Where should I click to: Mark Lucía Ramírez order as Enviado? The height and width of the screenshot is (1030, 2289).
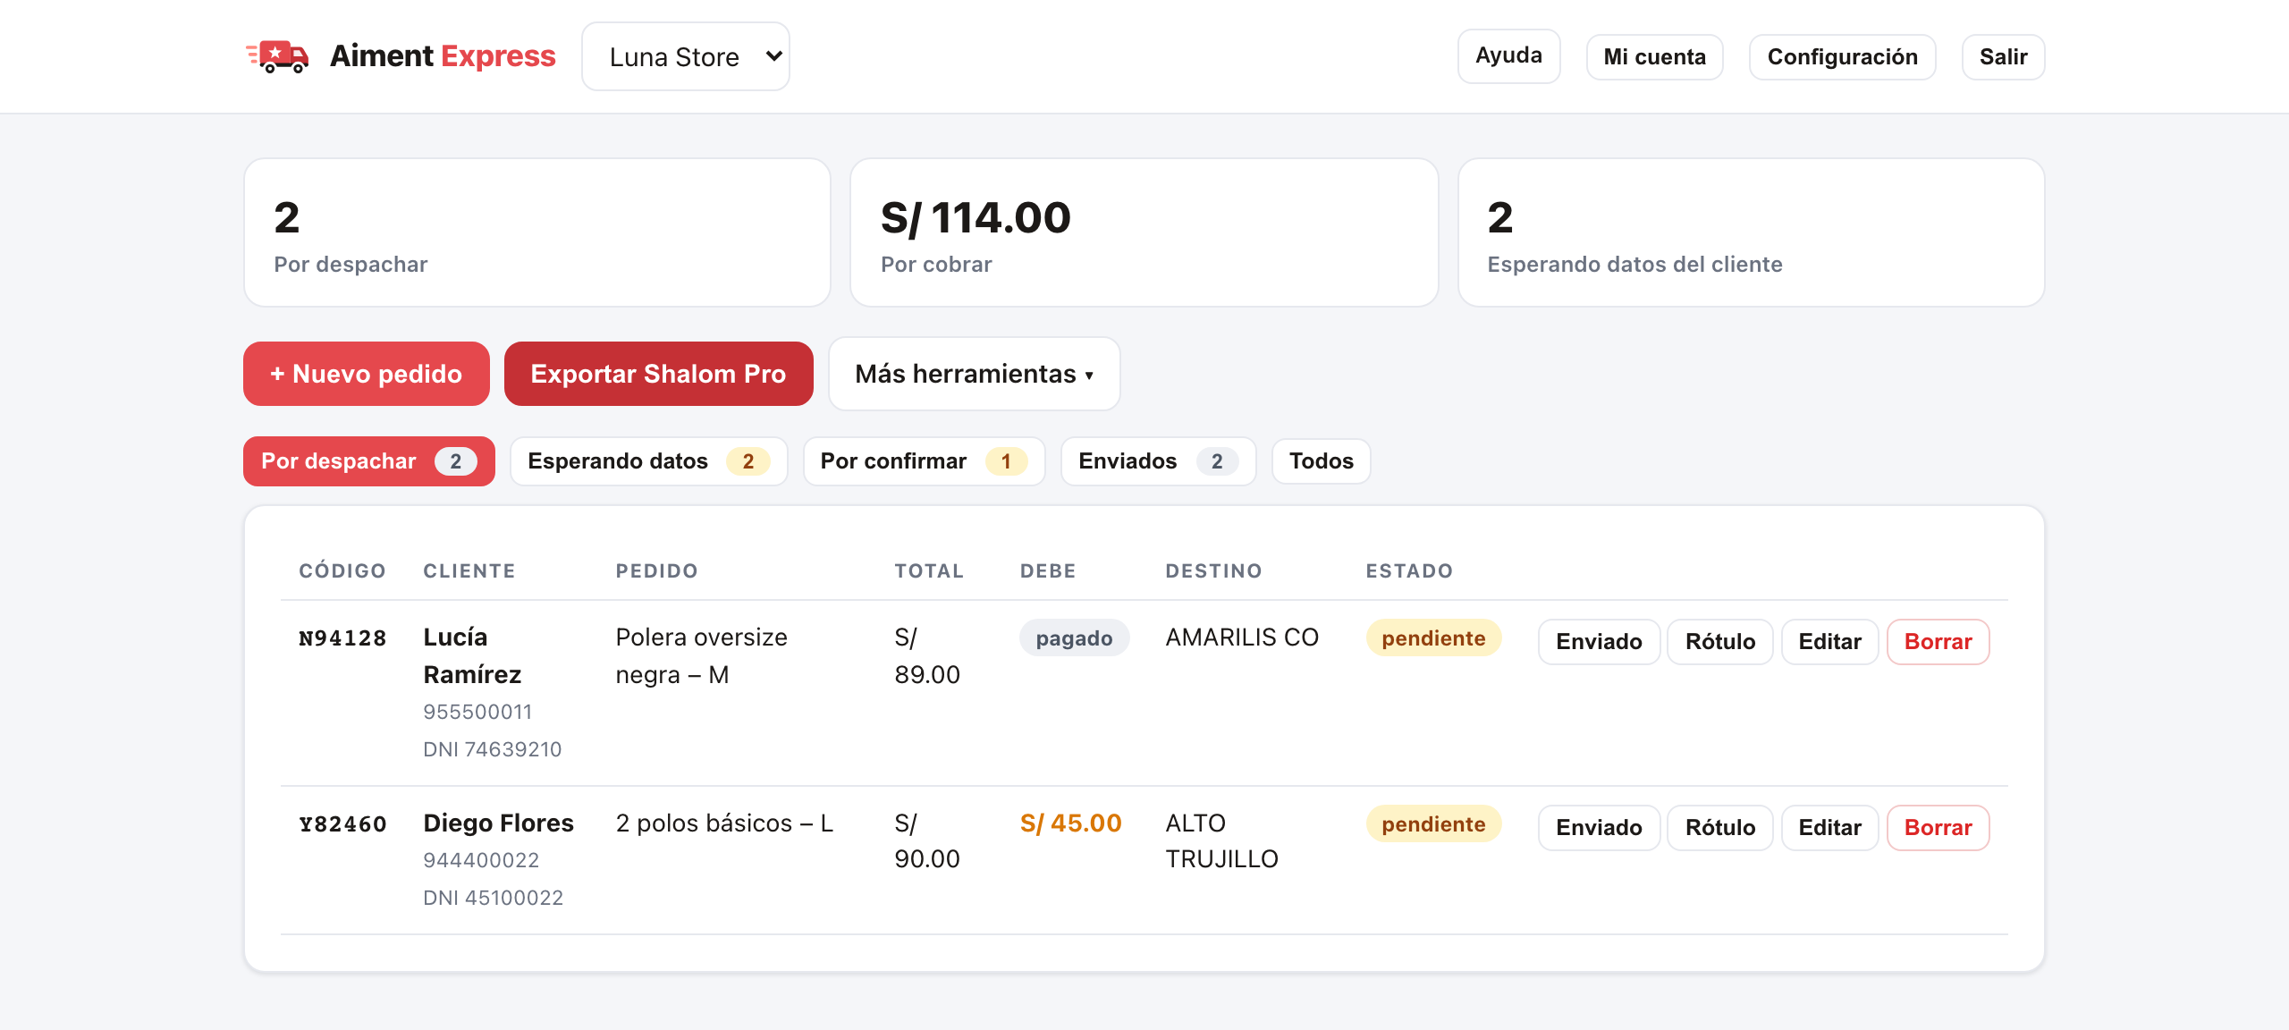(1599, 642)
